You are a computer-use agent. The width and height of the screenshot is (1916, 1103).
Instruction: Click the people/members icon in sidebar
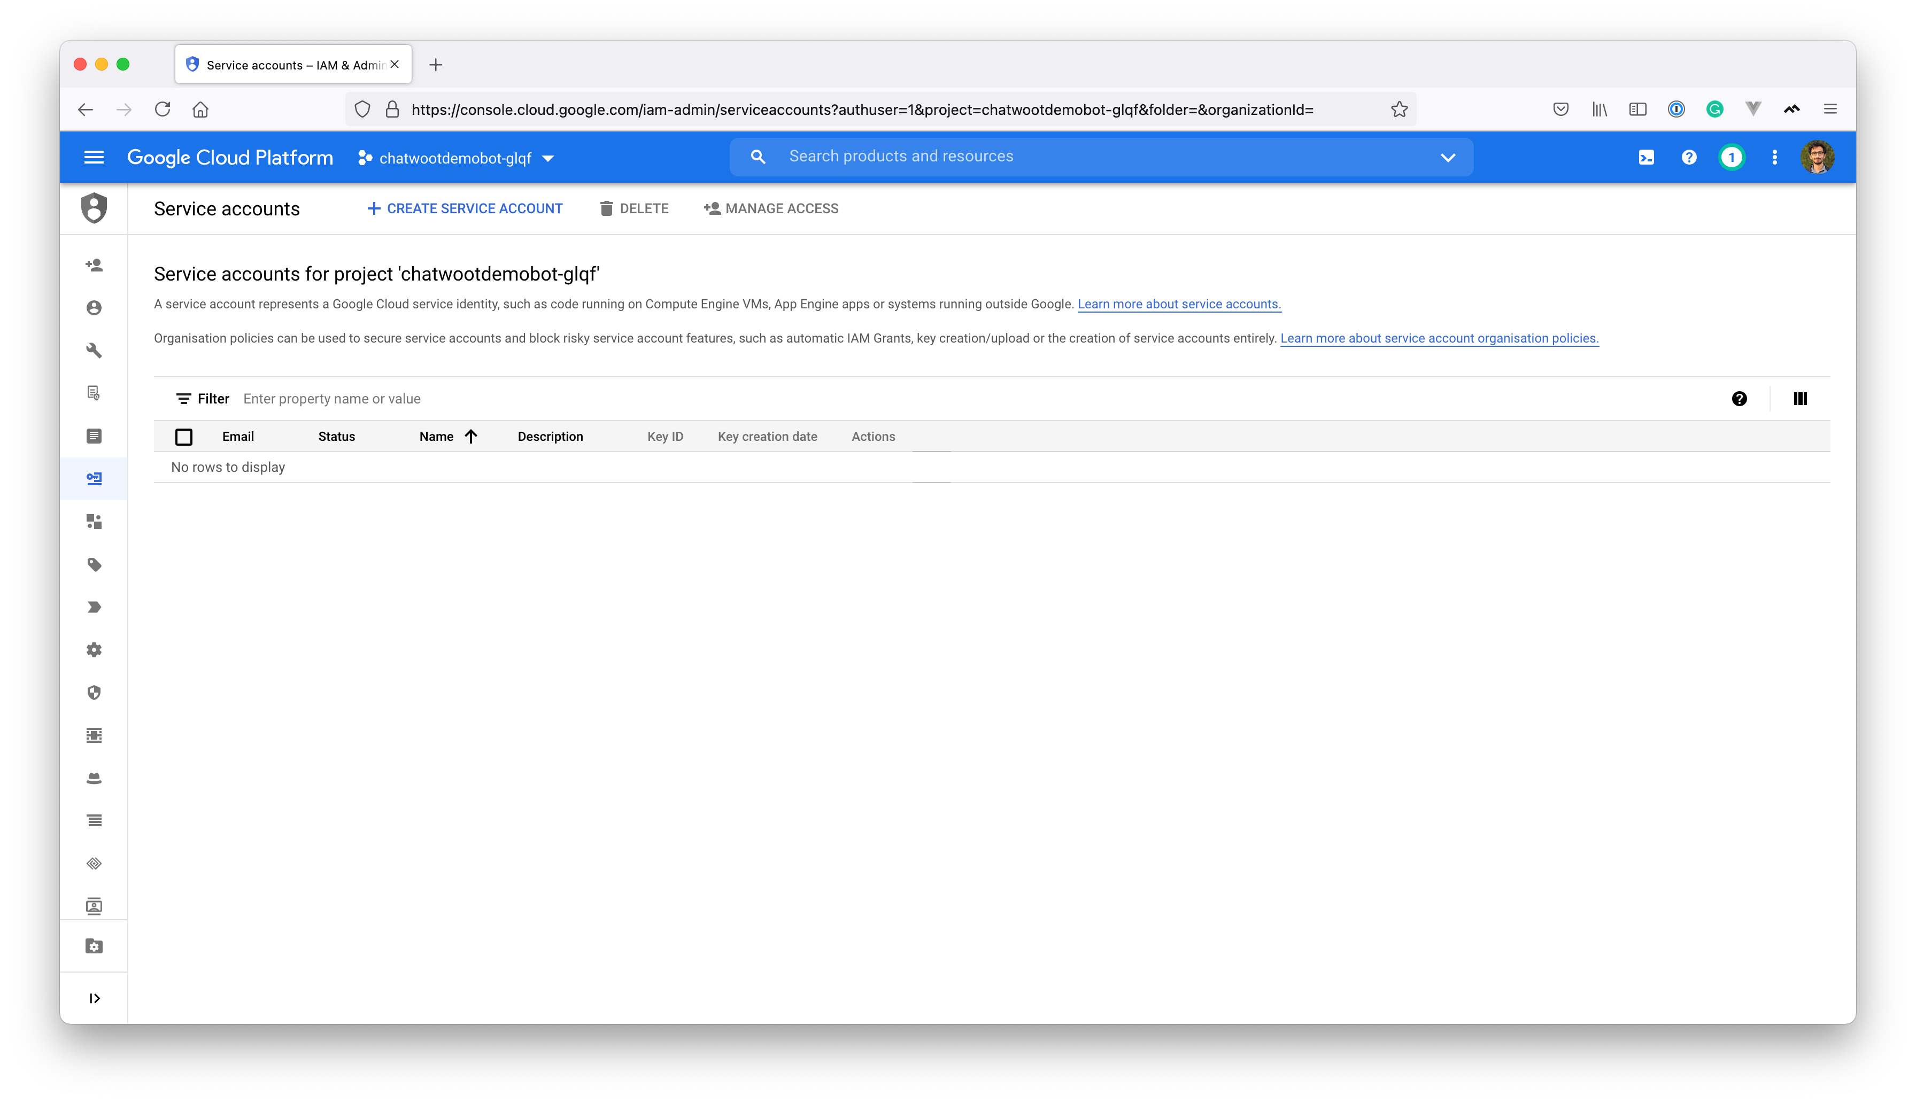pyautogui.click(x=94, y=263)
